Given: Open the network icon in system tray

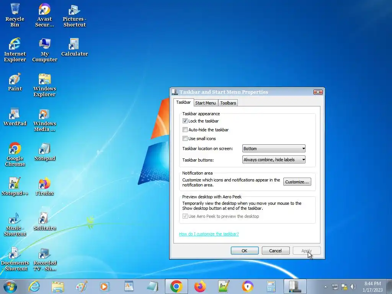Looking at the screenshot, I should point(335,286).
